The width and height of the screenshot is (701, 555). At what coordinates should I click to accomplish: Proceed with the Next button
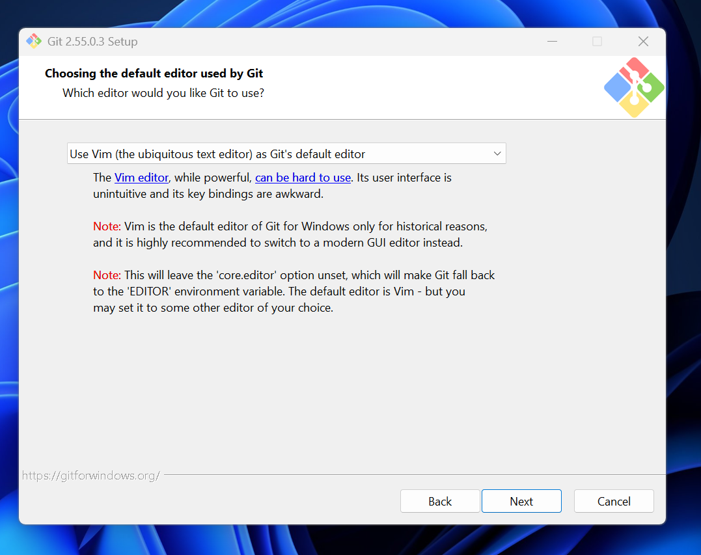521,502
